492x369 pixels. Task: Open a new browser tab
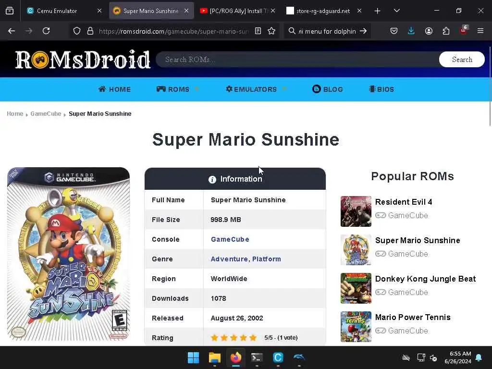pyautogui.click(x=378, y=11)
